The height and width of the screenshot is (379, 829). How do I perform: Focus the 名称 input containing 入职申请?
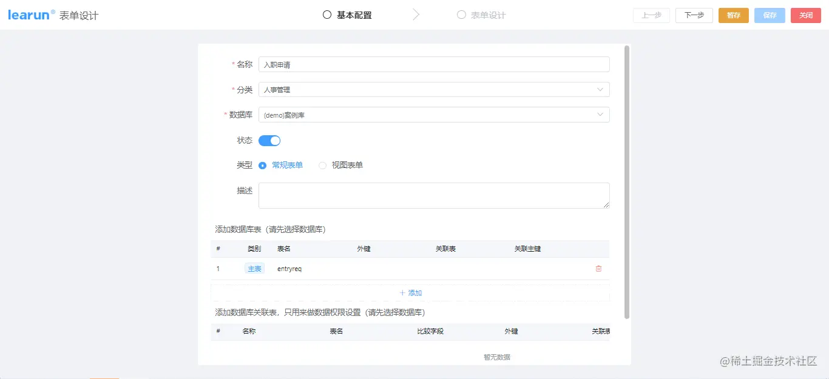(434, 64)
